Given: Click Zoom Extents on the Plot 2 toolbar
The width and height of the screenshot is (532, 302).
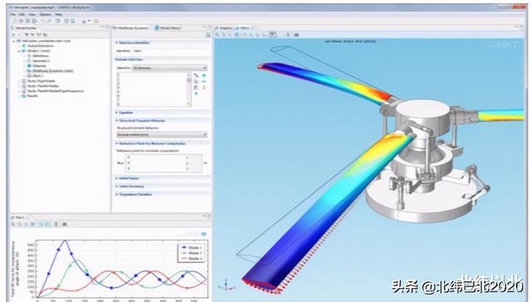Looking at the screenshot, I should [x=32, y=224].
